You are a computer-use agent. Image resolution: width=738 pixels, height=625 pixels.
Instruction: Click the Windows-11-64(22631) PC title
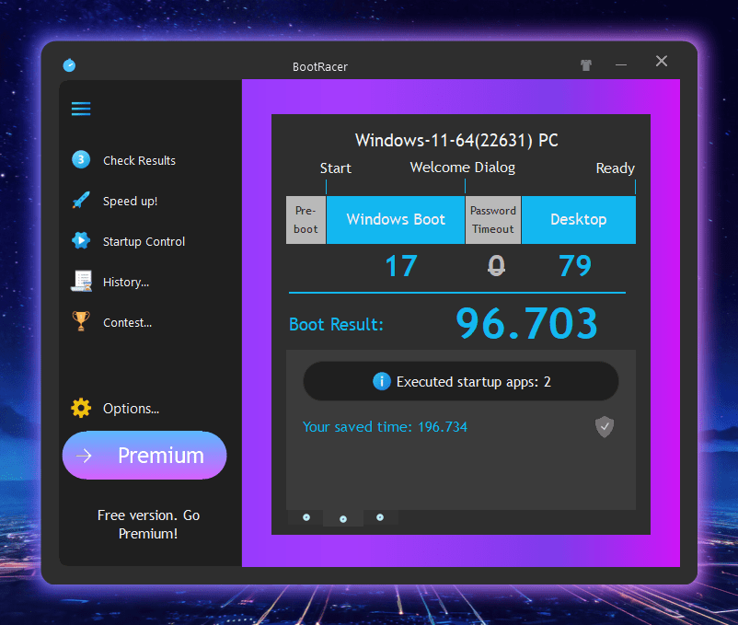pos(456,140)
